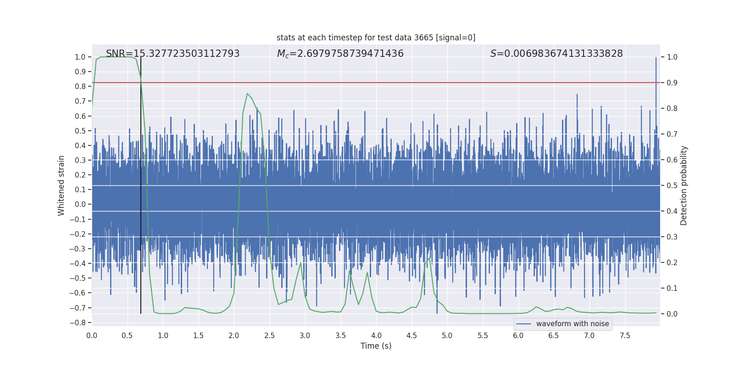Click the x-axis tick label 4.0
This screenshot has width=734, height=367.
(376, 336)
